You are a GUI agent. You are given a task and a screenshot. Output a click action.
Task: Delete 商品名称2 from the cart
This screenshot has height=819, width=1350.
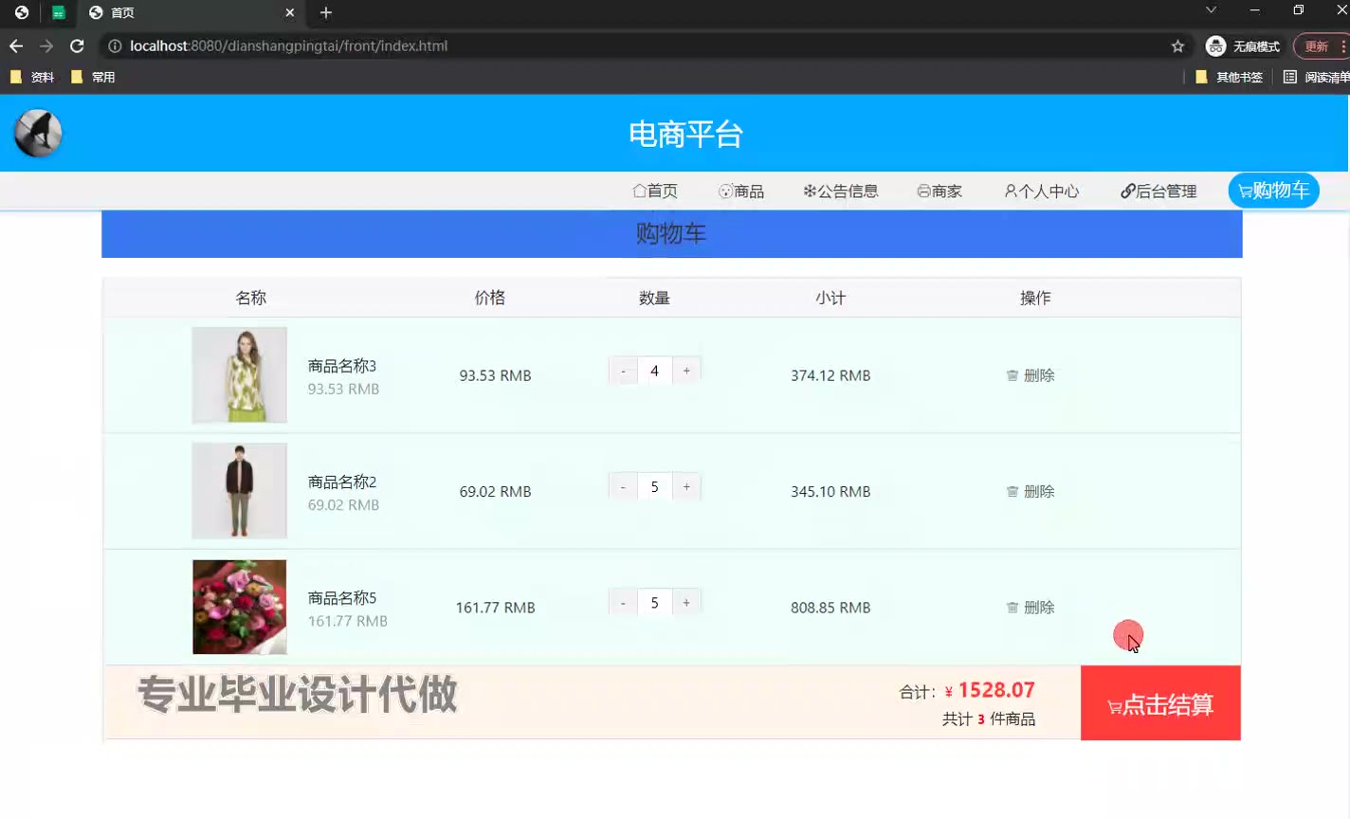1031,491
